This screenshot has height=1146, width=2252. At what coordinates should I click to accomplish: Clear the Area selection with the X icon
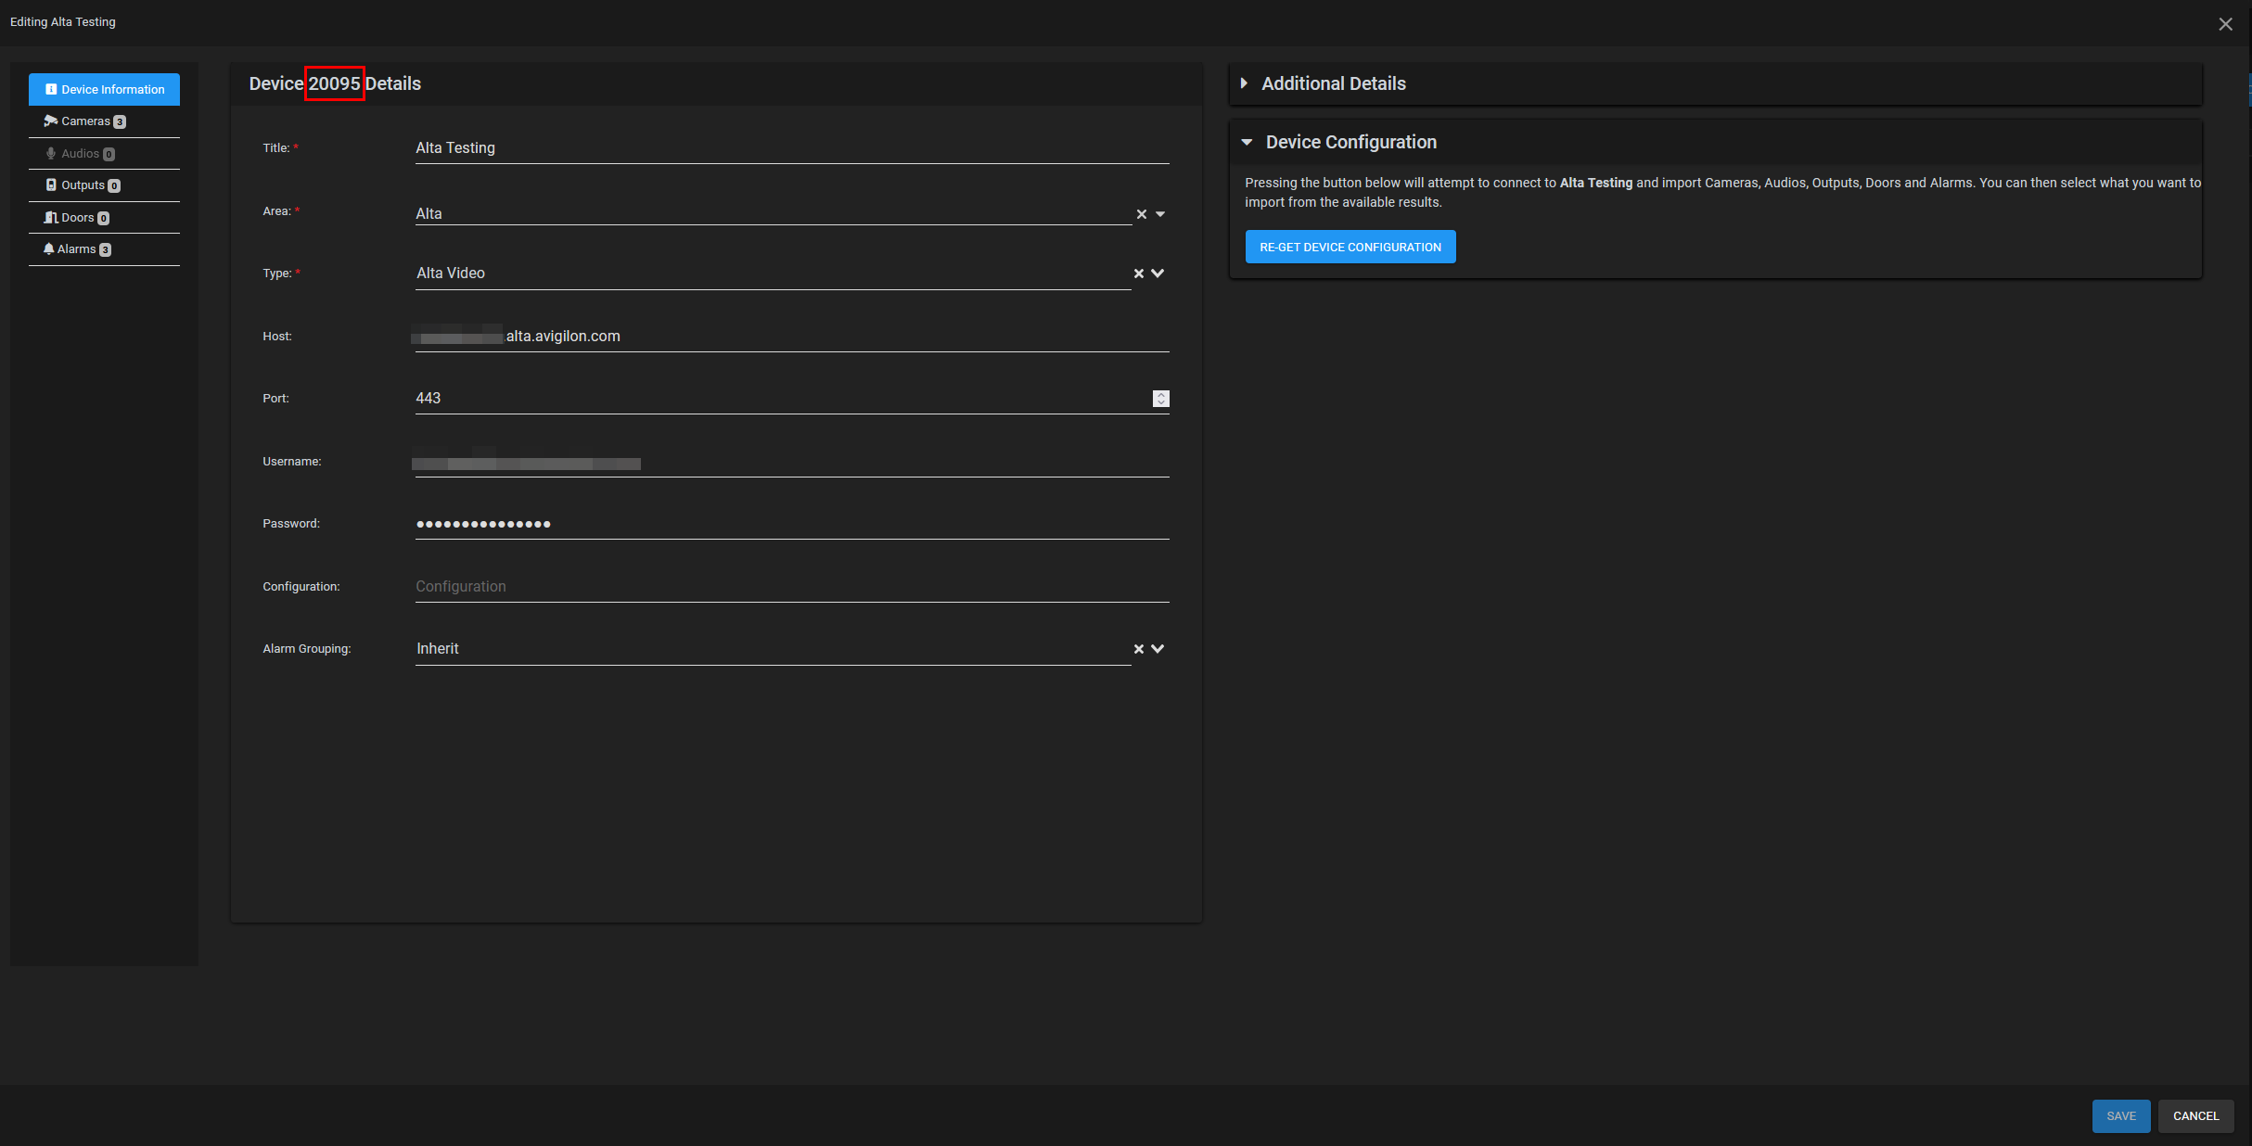pyautogui.click(x=1142, y=214)
